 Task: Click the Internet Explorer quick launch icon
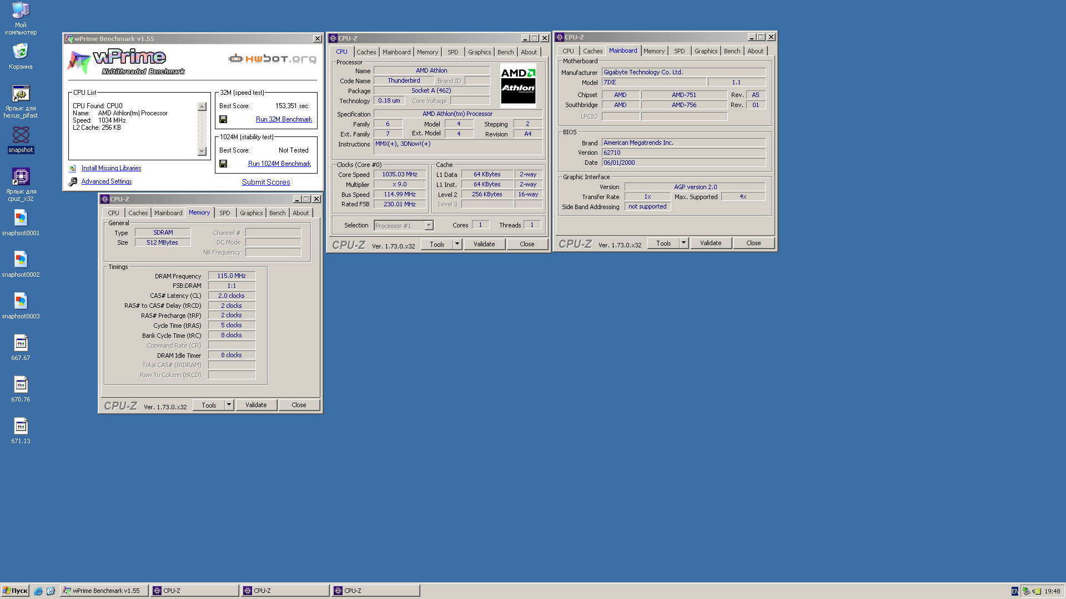pyautogui.click(x=38, y=591)
